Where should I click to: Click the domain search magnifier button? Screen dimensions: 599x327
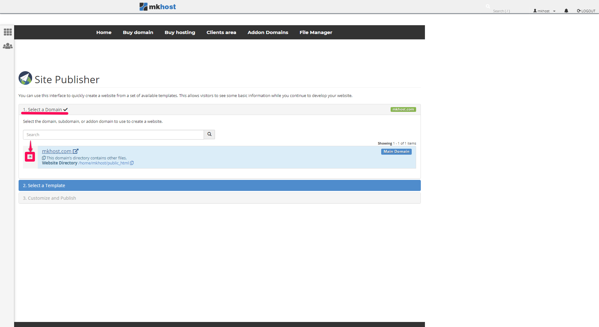209,135
